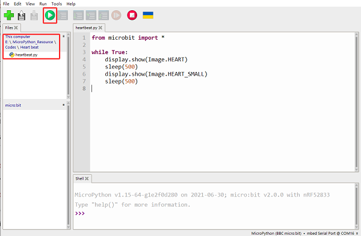Click the This computer file list scrollbar

[69, 65]
